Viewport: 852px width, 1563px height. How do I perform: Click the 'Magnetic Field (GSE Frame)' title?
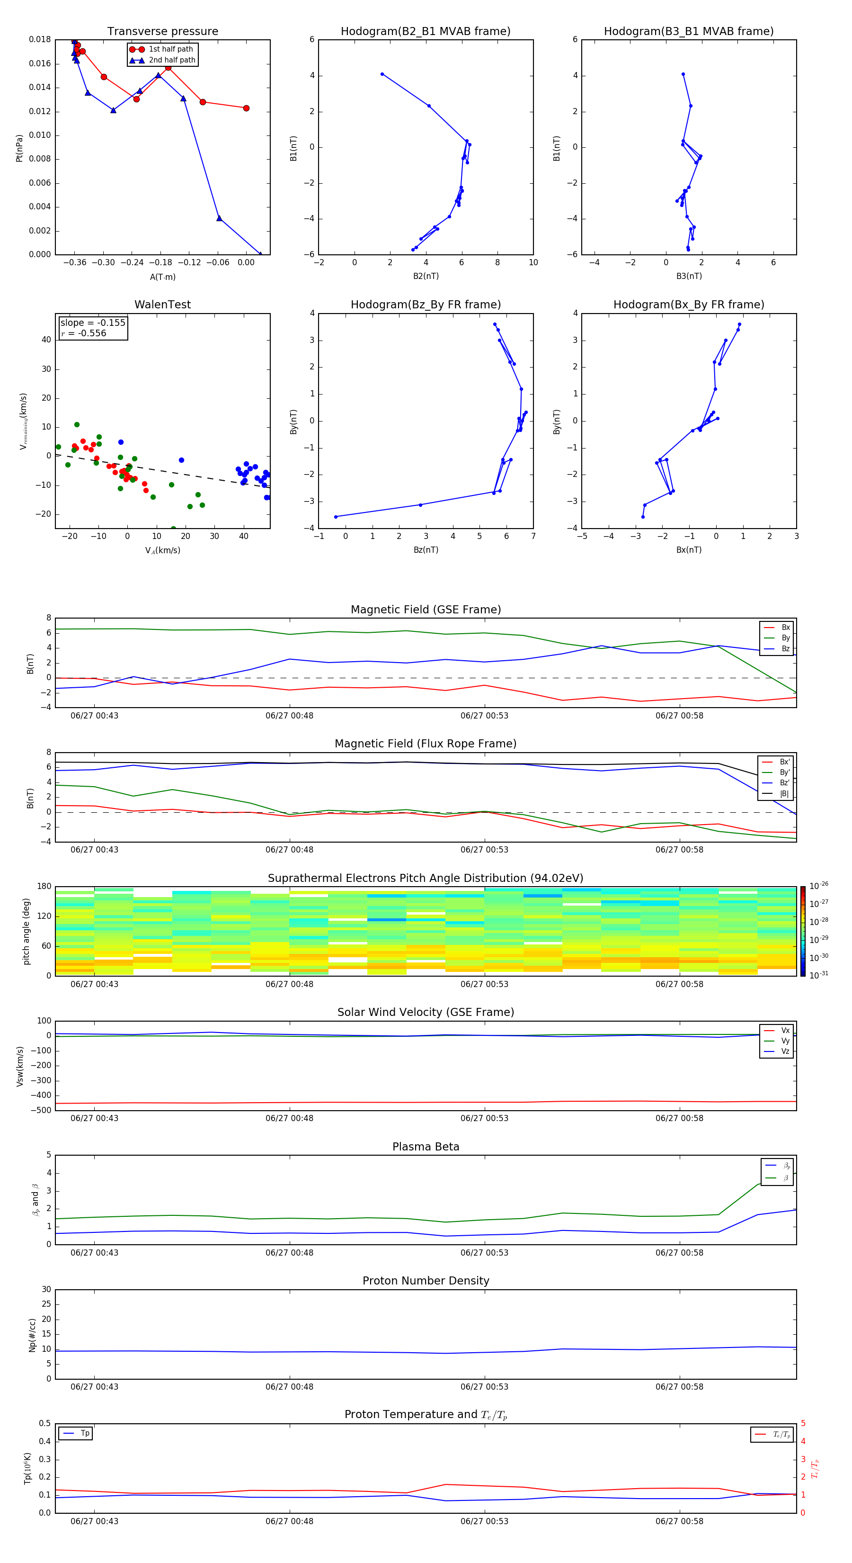pos(426,610)
